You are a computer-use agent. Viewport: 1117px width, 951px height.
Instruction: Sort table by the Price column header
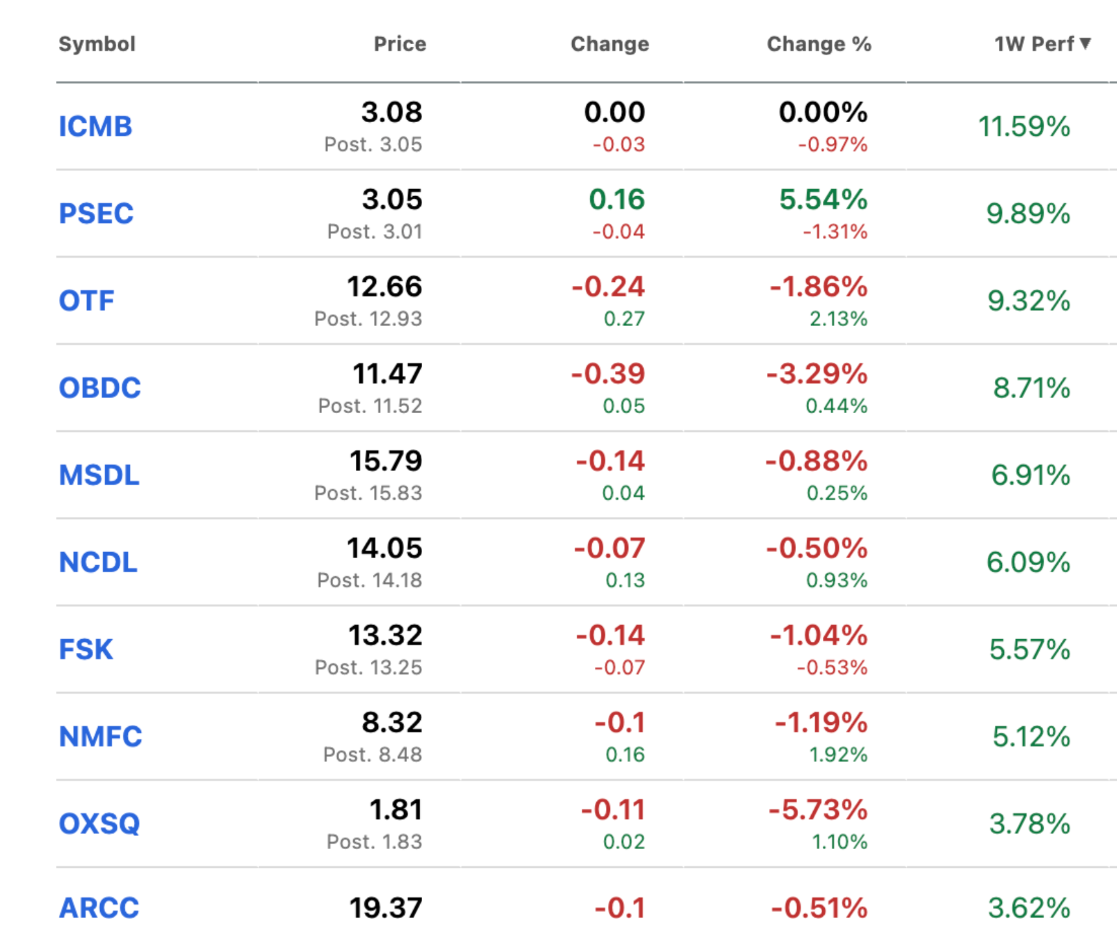coord(400,44)
